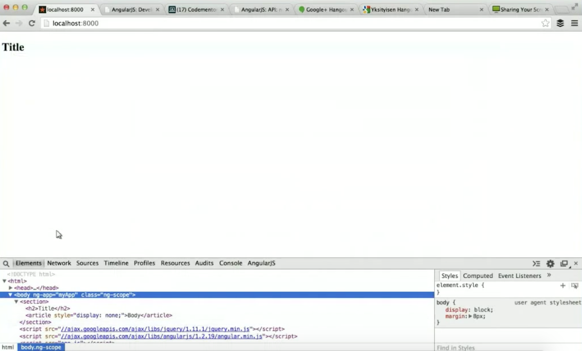Click DevTools inspect element magnifier icon
Image resolution: width=582 pixels, height=351 pixels.
[x=6, y=263]
